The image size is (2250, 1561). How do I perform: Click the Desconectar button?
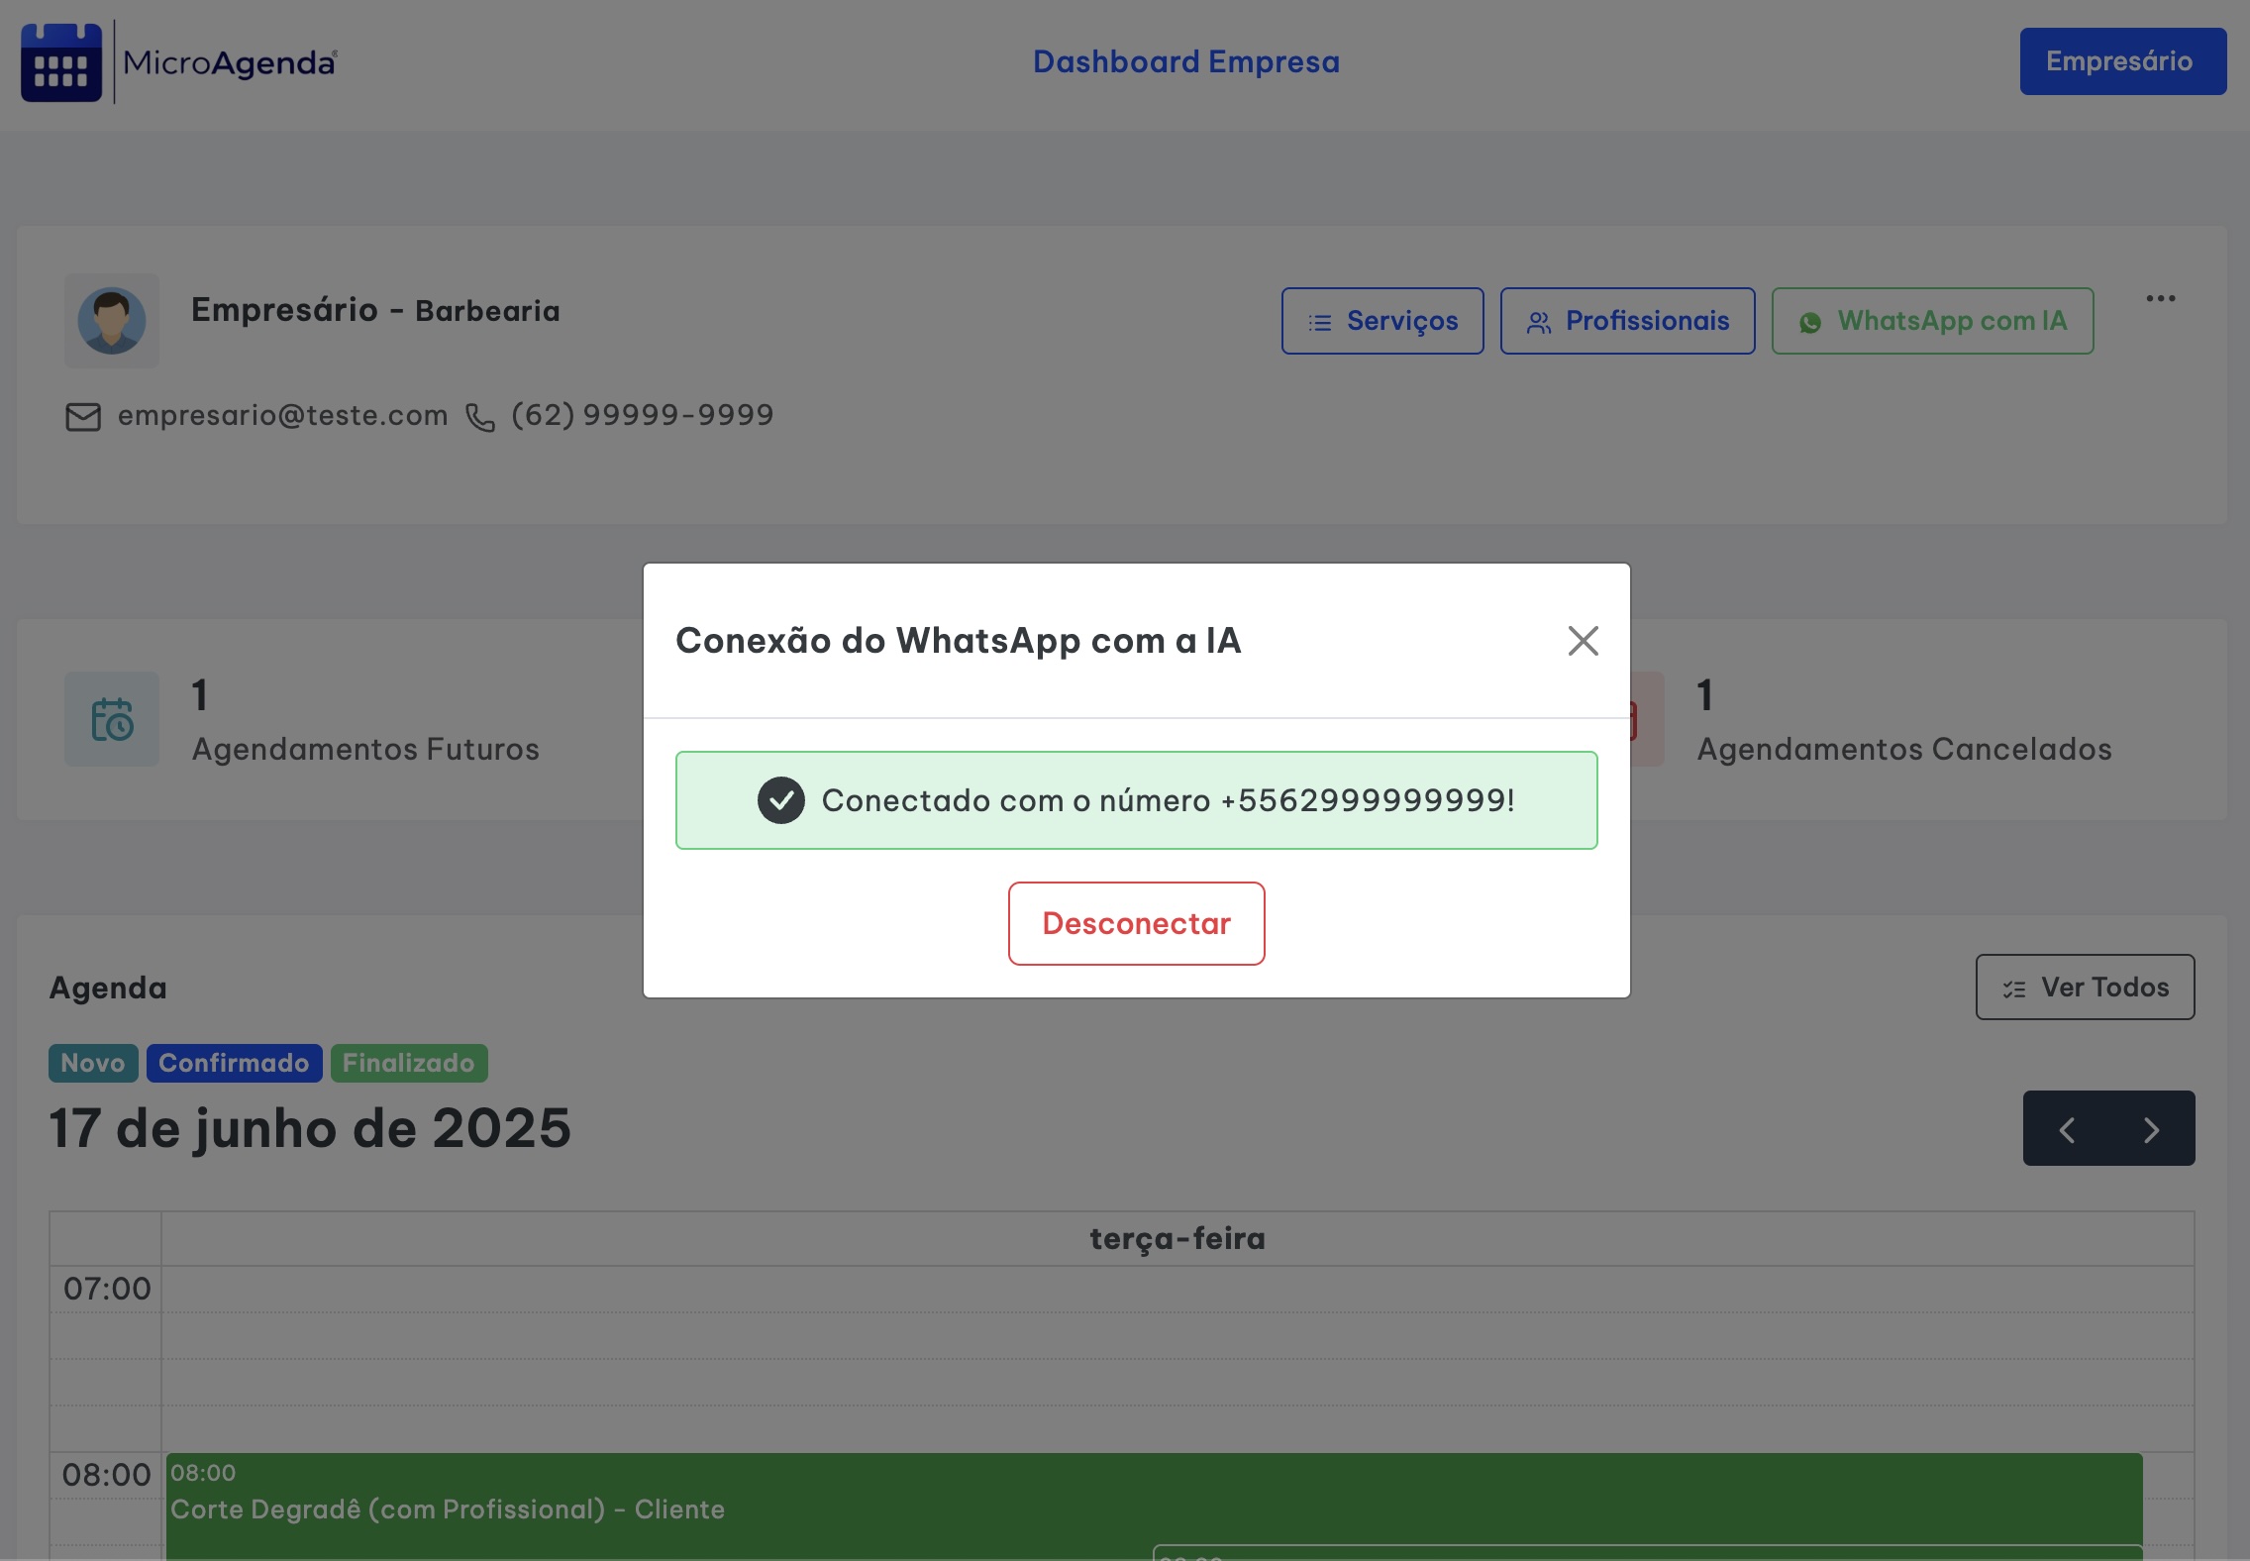[x=1136, y=923]
